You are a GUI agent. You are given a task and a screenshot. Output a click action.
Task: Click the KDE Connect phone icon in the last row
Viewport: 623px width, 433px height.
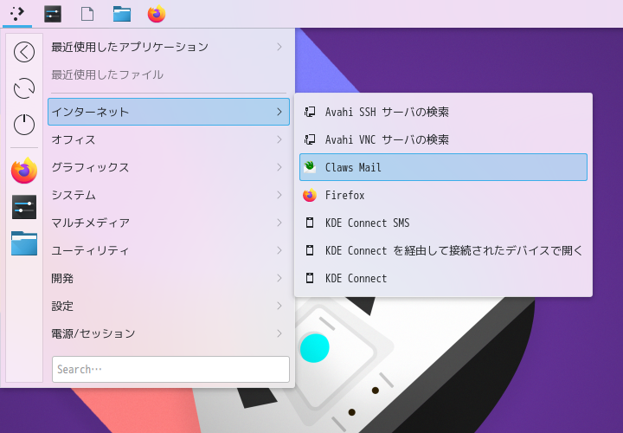point(310,278)
